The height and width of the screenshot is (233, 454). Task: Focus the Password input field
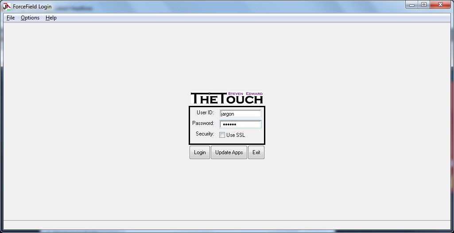(x=241, y=124)
